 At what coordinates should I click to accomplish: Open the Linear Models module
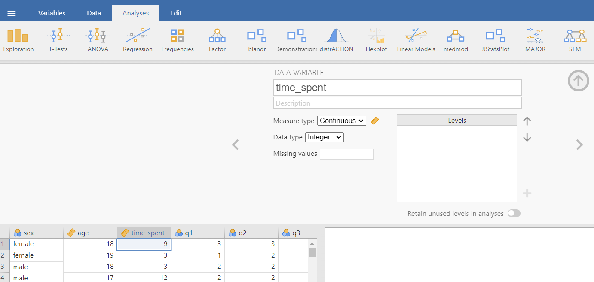tap(416, 40)
